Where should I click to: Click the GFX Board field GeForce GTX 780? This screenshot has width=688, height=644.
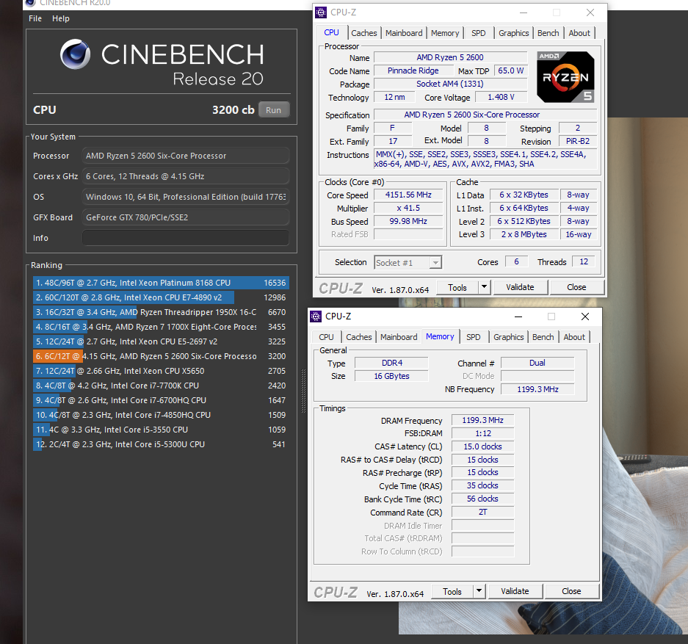(x=186, y=217)
